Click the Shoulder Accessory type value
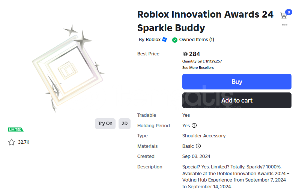The height and width of the screenshot is (195, 305). (204, 136)
